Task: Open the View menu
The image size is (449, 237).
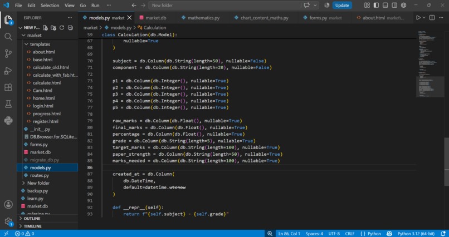Action: [x=69, y=6]
